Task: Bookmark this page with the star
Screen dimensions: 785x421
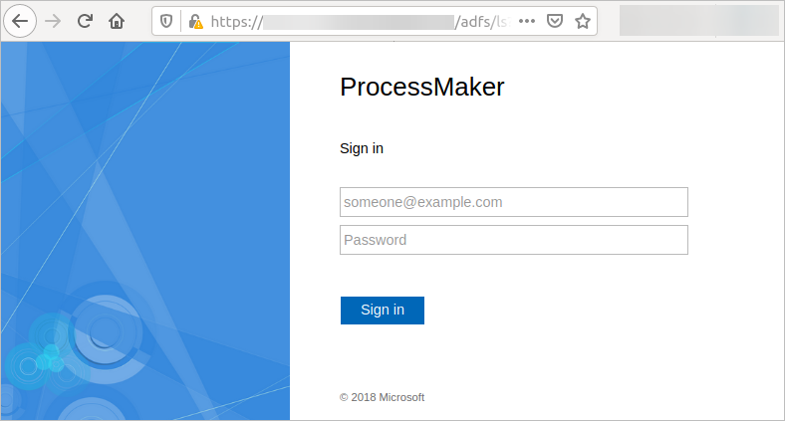Action: (583, 21)
